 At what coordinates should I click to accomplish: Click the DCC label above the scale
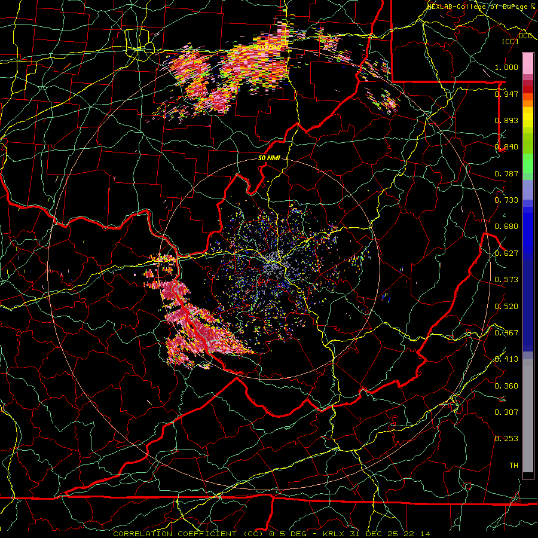[x=525, y=36]
